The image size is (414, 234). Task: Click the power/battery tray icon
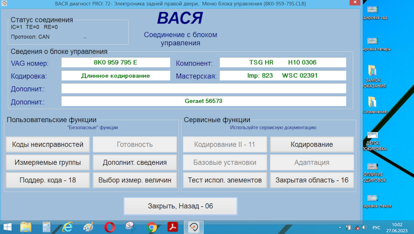348,228
